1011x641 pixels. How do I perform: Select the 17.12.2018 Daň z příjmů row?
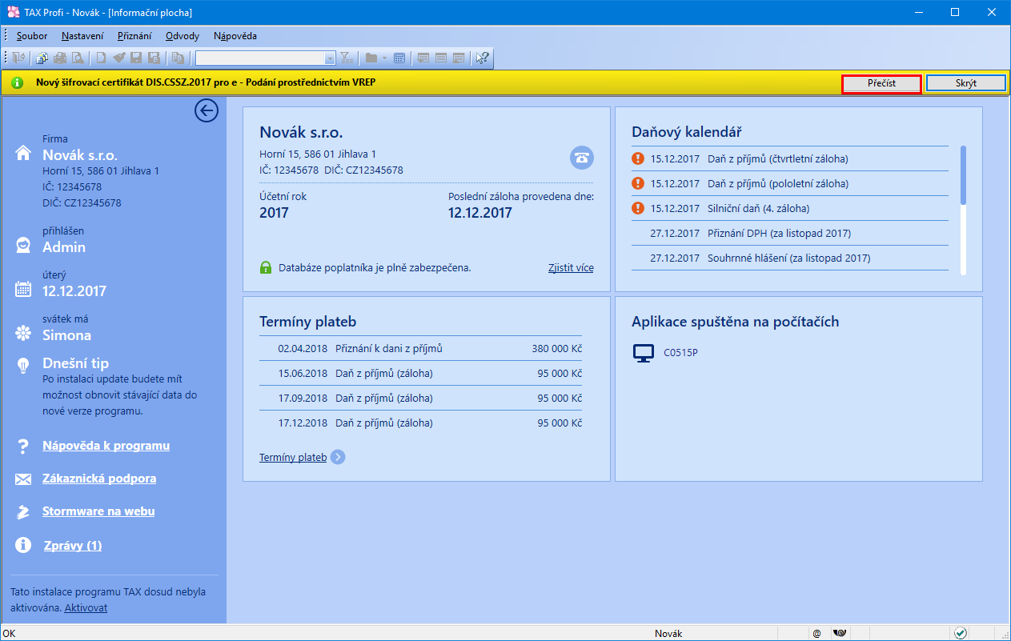420,423
